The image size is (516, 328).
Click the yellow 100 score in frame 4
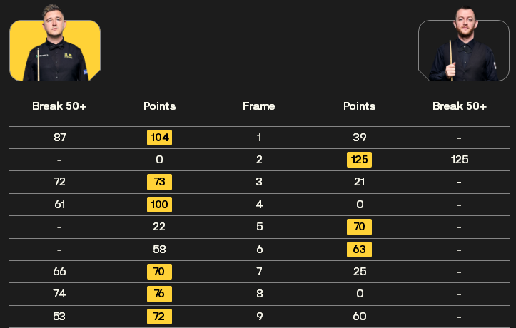[160, 205]
